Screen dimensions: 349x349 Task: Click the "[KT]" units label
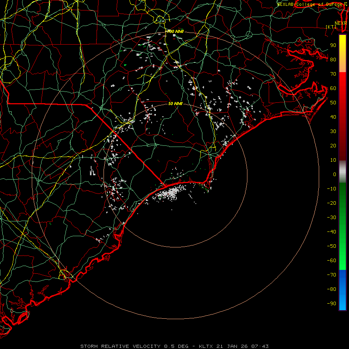click(331, 27)
